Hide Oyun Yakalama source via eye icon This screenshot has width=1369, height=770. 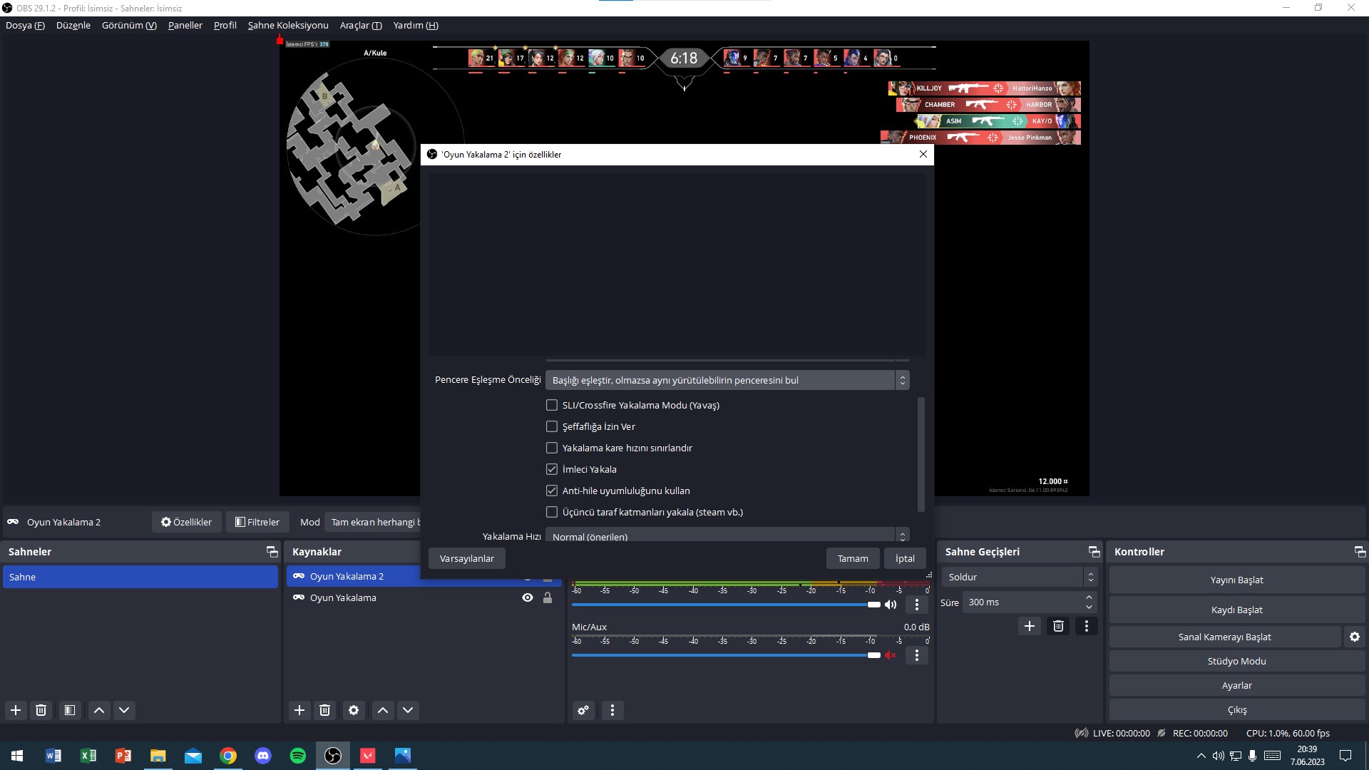coord(528,597)
